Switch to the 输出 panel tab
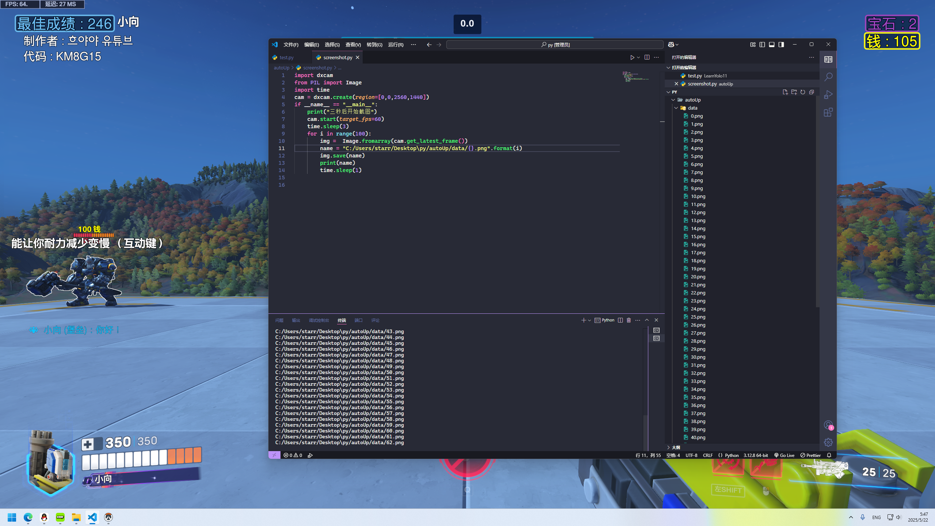Screen dimensions: 935x526 (296, 320)
